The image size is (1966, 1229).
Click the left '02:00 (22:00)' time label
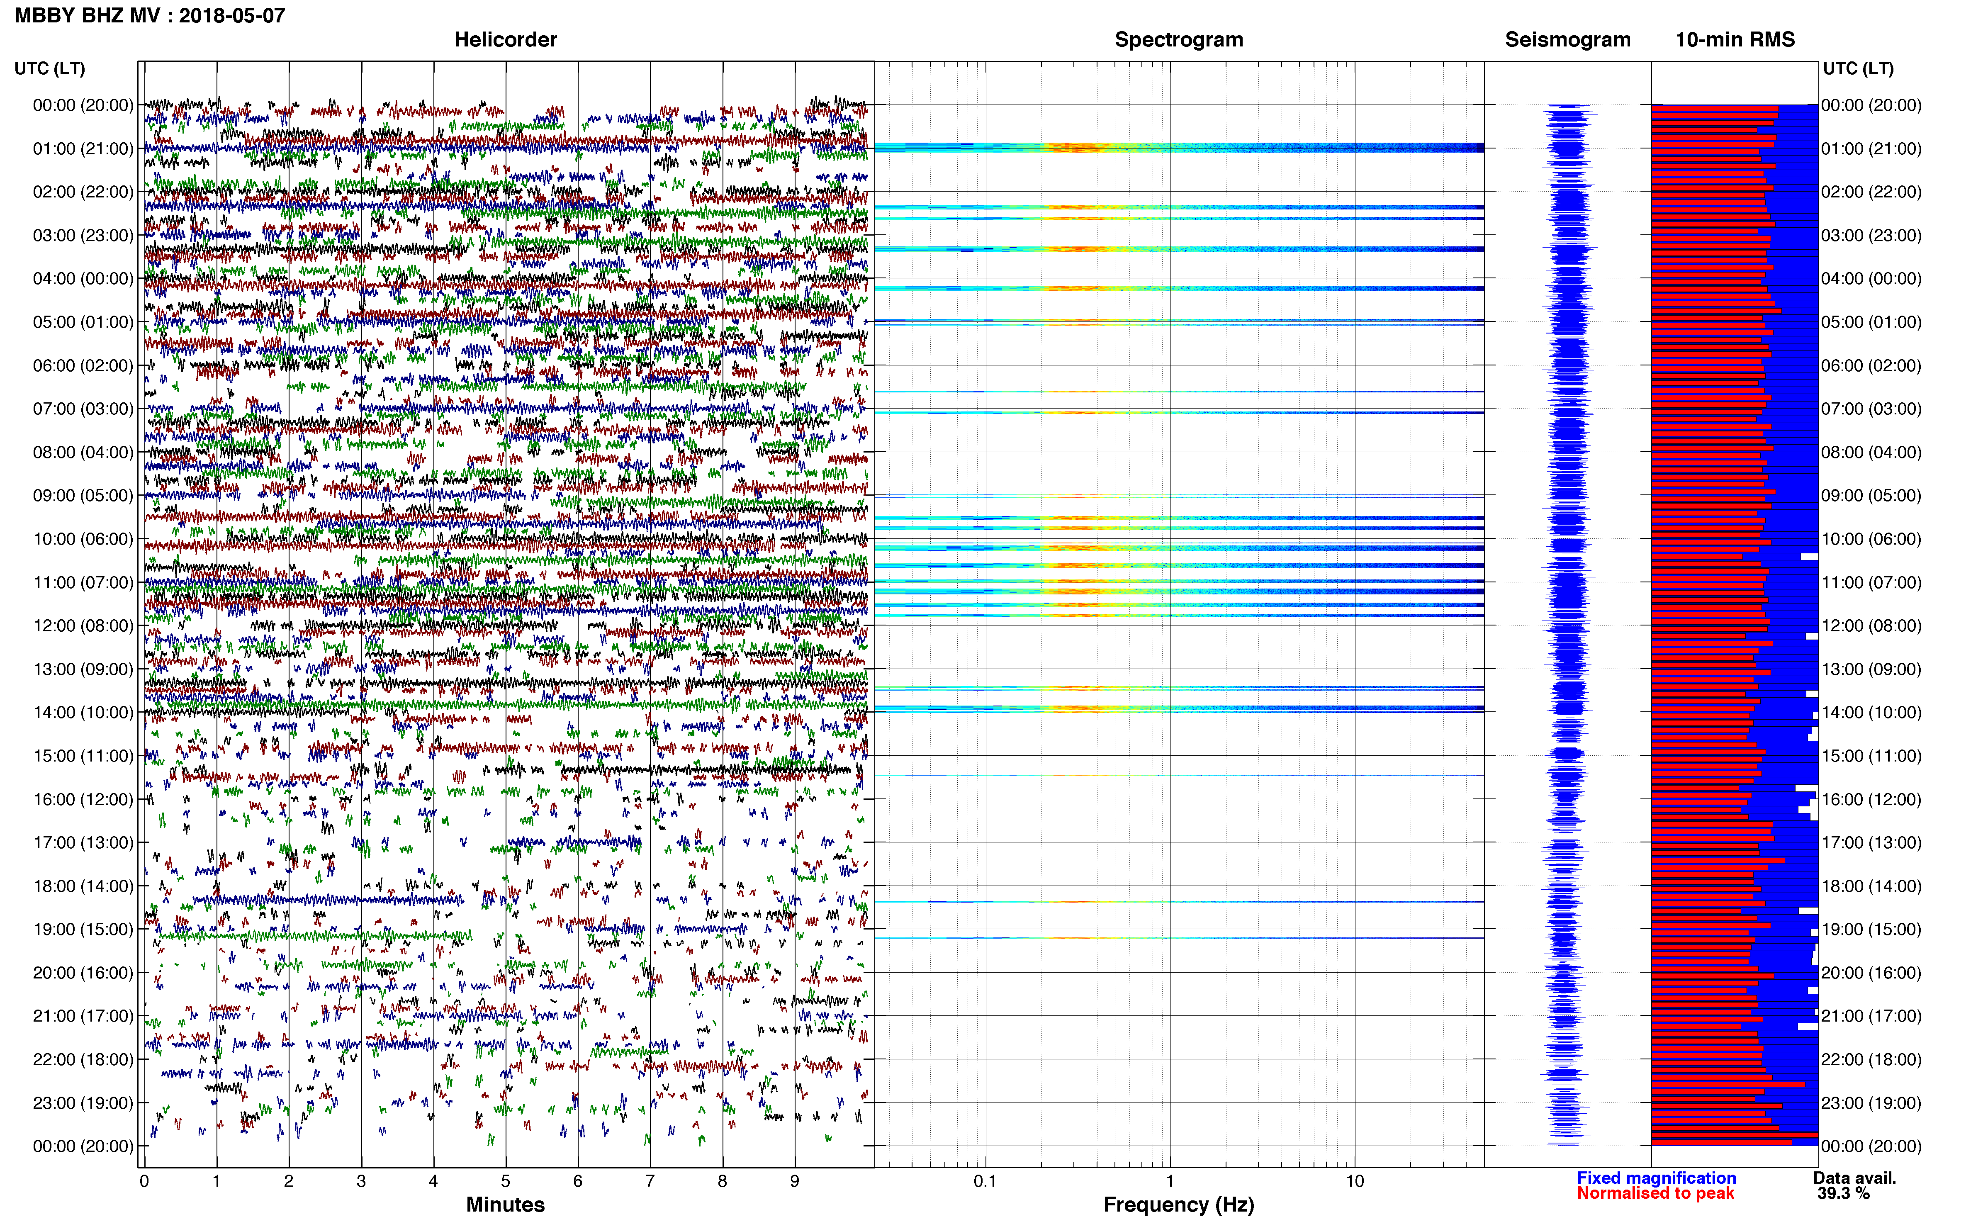[x=83, y=192]
